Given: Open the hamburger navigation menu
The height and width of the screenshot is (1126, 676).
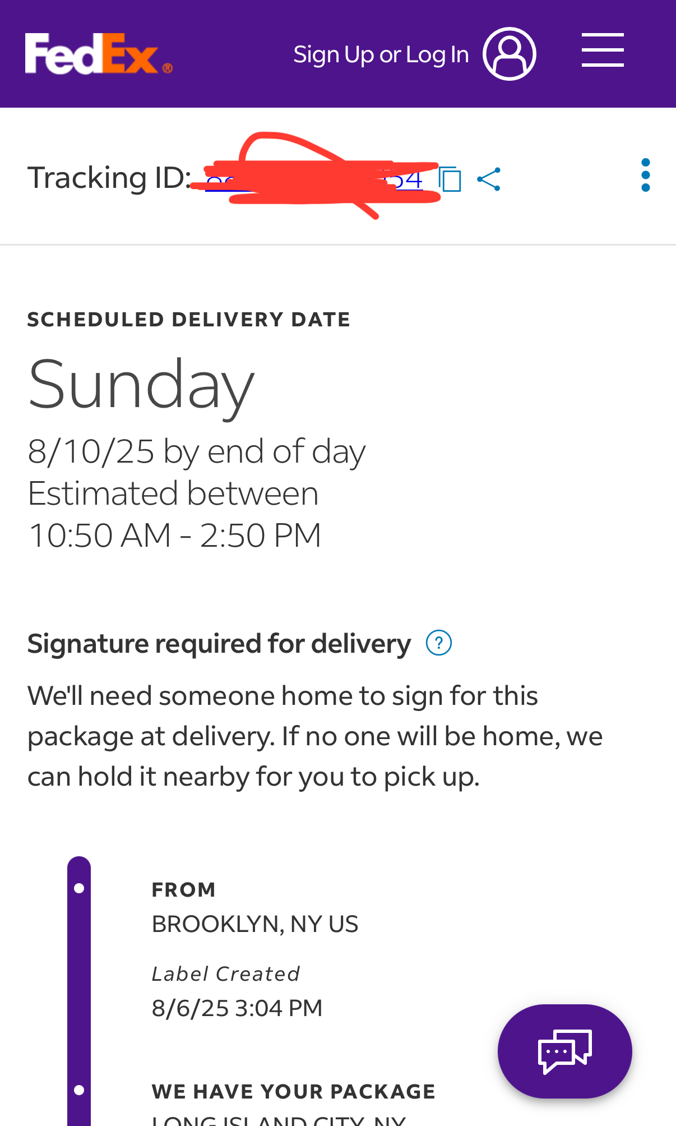Looking at the screenshot, I should tap(603, 50).
